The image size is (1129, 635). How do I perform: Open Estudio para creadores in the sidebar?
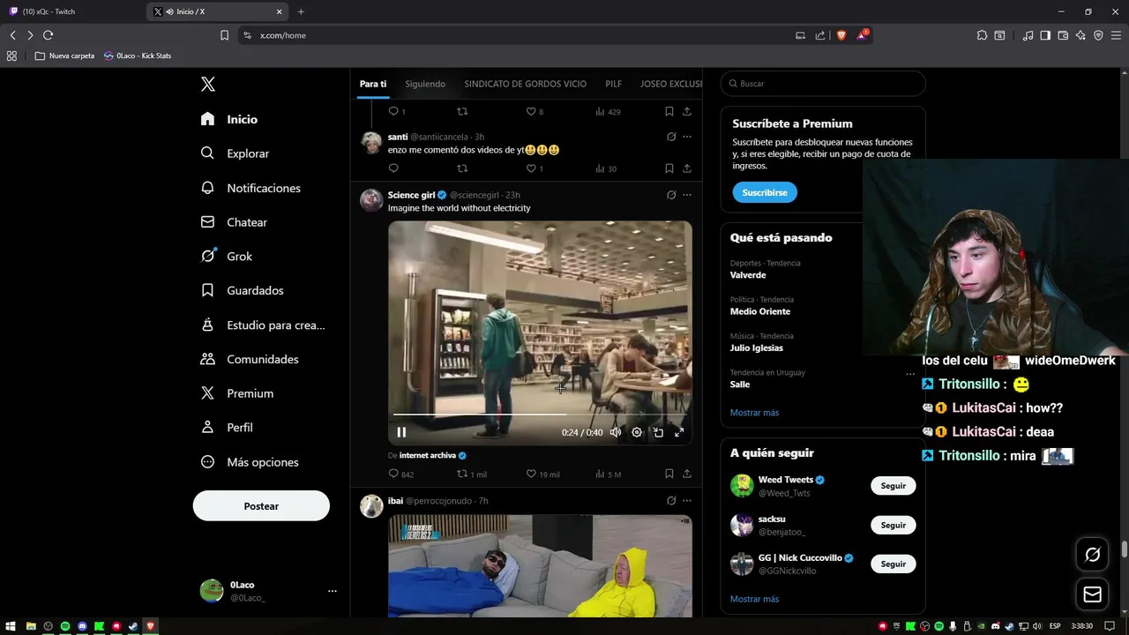pos(263,325)
